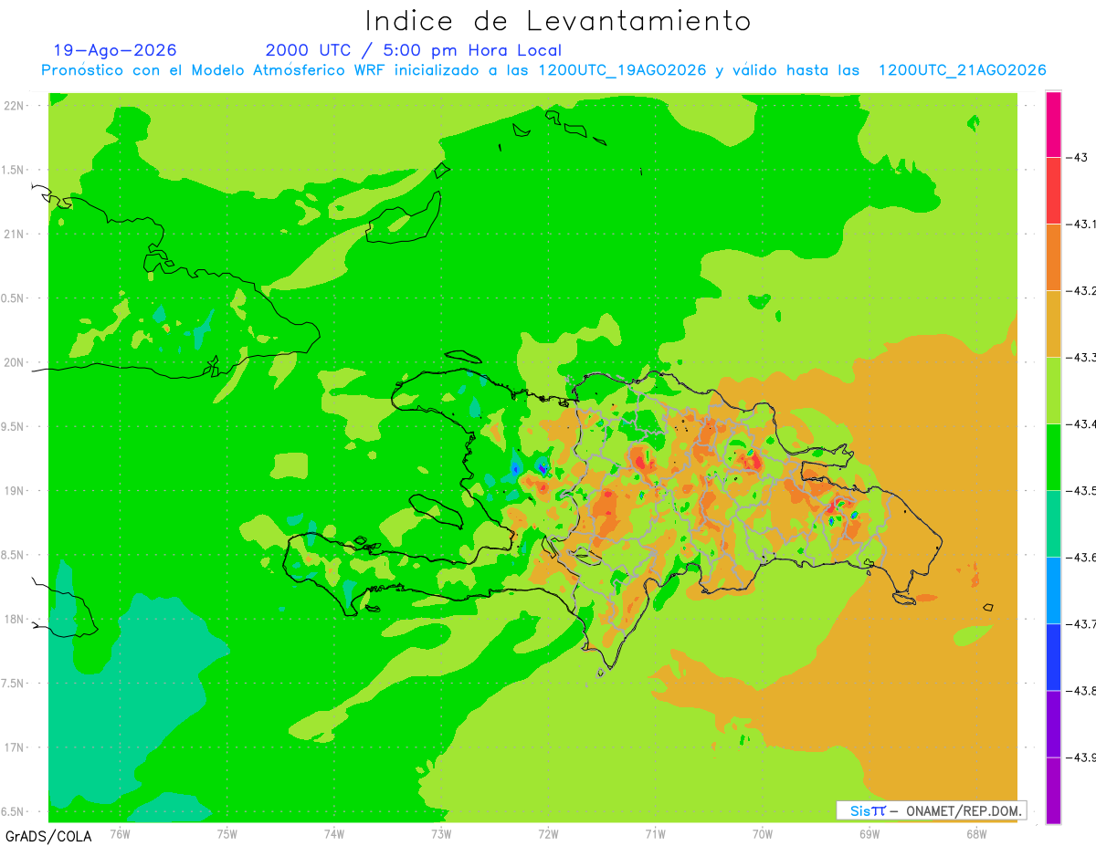Pick the red legend swatch below -43
The width and height of the screenshot is (1096, 846).
tap(1053, 191)
